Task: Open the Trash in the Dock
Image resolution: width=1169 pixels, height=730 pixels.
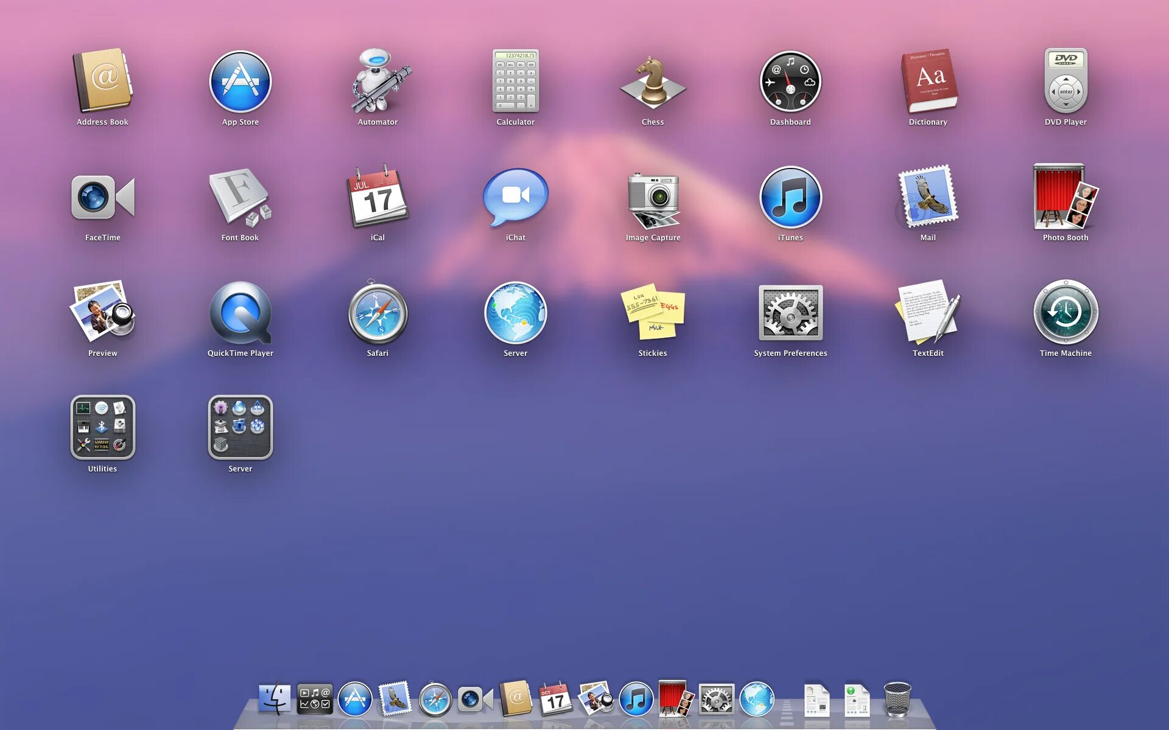Action: pyautogui.click(x=897, y=700)
